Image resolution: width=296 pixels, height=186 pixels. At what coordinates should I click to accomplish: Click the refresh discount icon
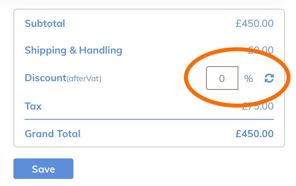click(269, 78)
